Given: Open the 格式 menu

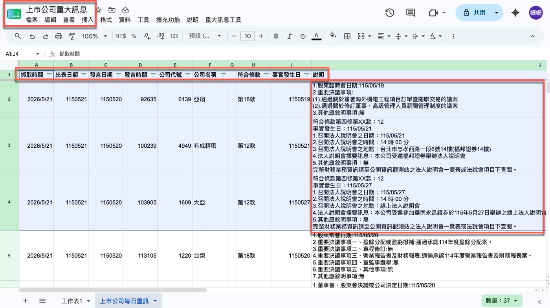Looking at the screenshot, I should pyautogui.click(x=106, y=20).
